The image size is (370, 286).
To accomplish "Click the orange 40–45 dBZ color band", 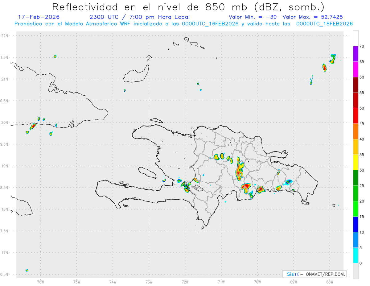I will [x=356, y=131].
